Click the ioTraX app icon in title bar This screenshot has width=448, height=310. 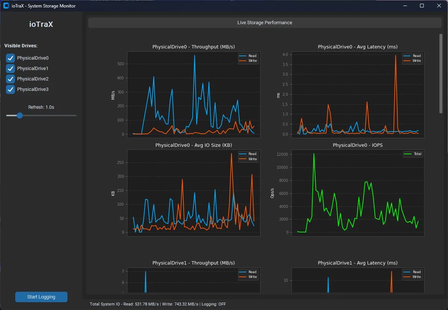click(6, 6)
